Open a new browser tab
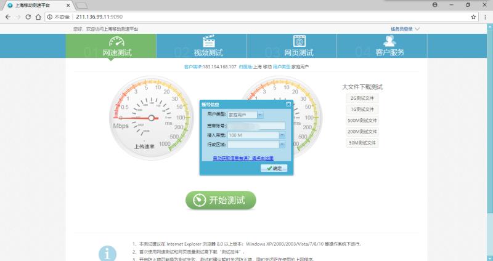Viewport: 493px width, 261px height. pos(82,6)
